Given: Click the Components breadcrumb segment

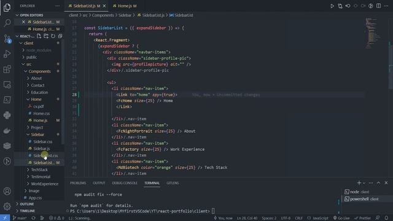Looking at the screenshot, I should [x=103, y=15].
